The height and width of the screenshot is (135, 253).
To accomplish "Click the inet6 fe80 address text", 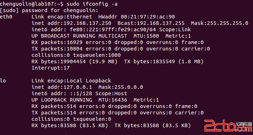I will click(x=111, y=29).
